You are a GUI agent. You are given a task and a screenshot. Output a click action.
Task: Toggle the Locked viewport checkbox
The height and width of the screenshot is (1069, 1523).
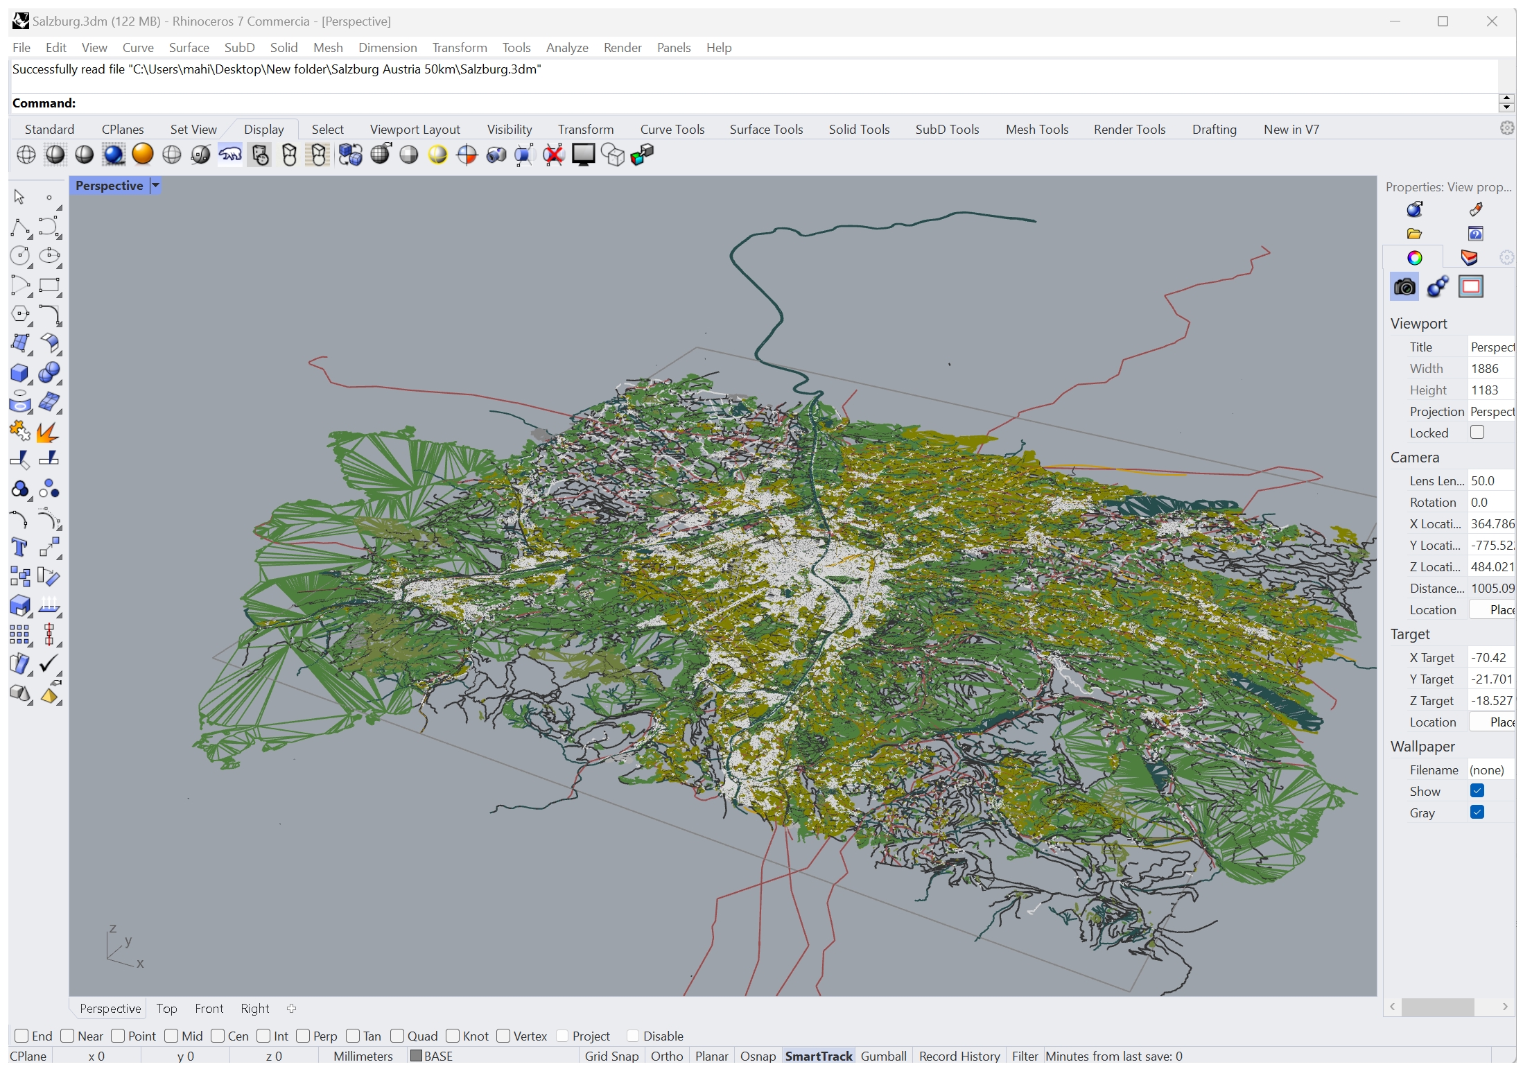tap(1477, 433)
